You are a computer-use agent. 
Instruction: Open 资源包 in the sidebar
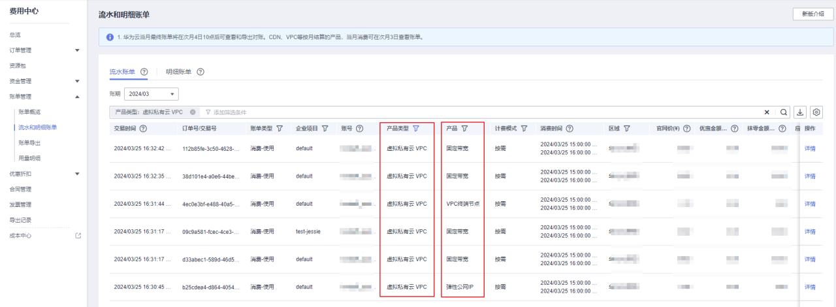pos(18,66)
